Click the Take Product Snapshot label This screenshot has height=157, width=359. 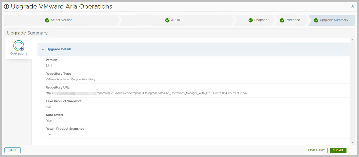coord(63,101)
